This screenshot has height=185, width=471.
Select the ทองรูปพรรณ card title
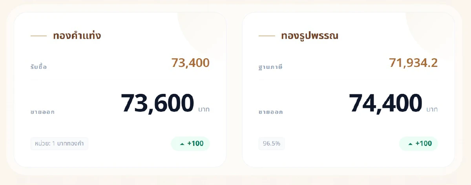310,36
